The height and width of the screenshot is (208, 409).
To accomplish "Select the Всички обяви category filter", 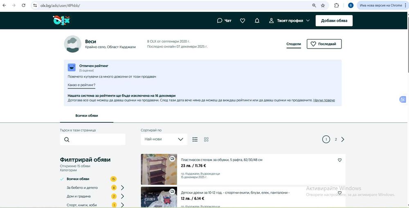I will coord(78,179).
